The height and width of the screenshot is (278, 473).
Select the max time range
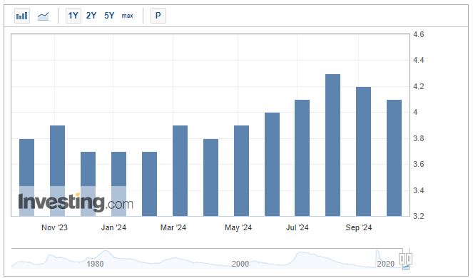[x=127, y=16]
